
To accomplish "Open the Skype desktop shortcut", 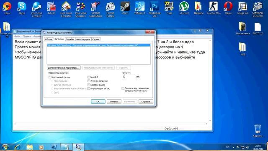I will [x=22, y=8].
